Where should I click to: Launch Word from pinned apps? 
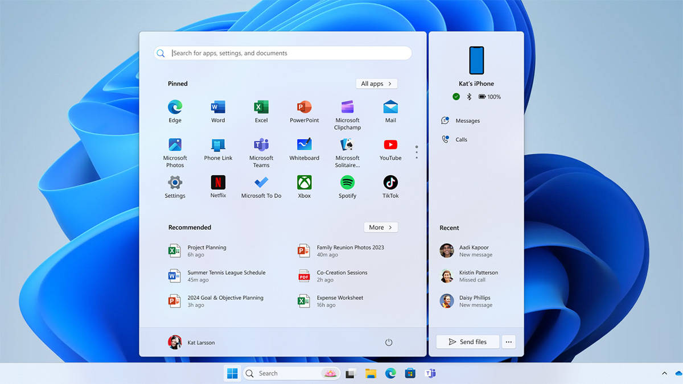218,111
